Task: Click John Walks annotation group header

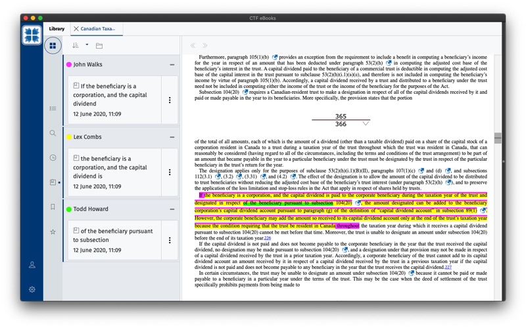Action: pos(121,64)
